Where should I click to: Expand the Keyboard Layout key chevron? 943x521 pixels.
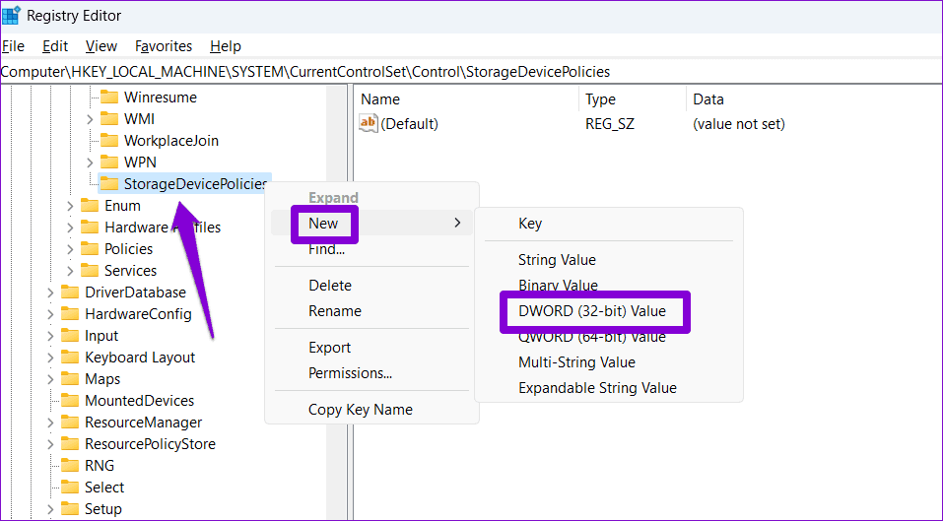(x=51, y=357)
